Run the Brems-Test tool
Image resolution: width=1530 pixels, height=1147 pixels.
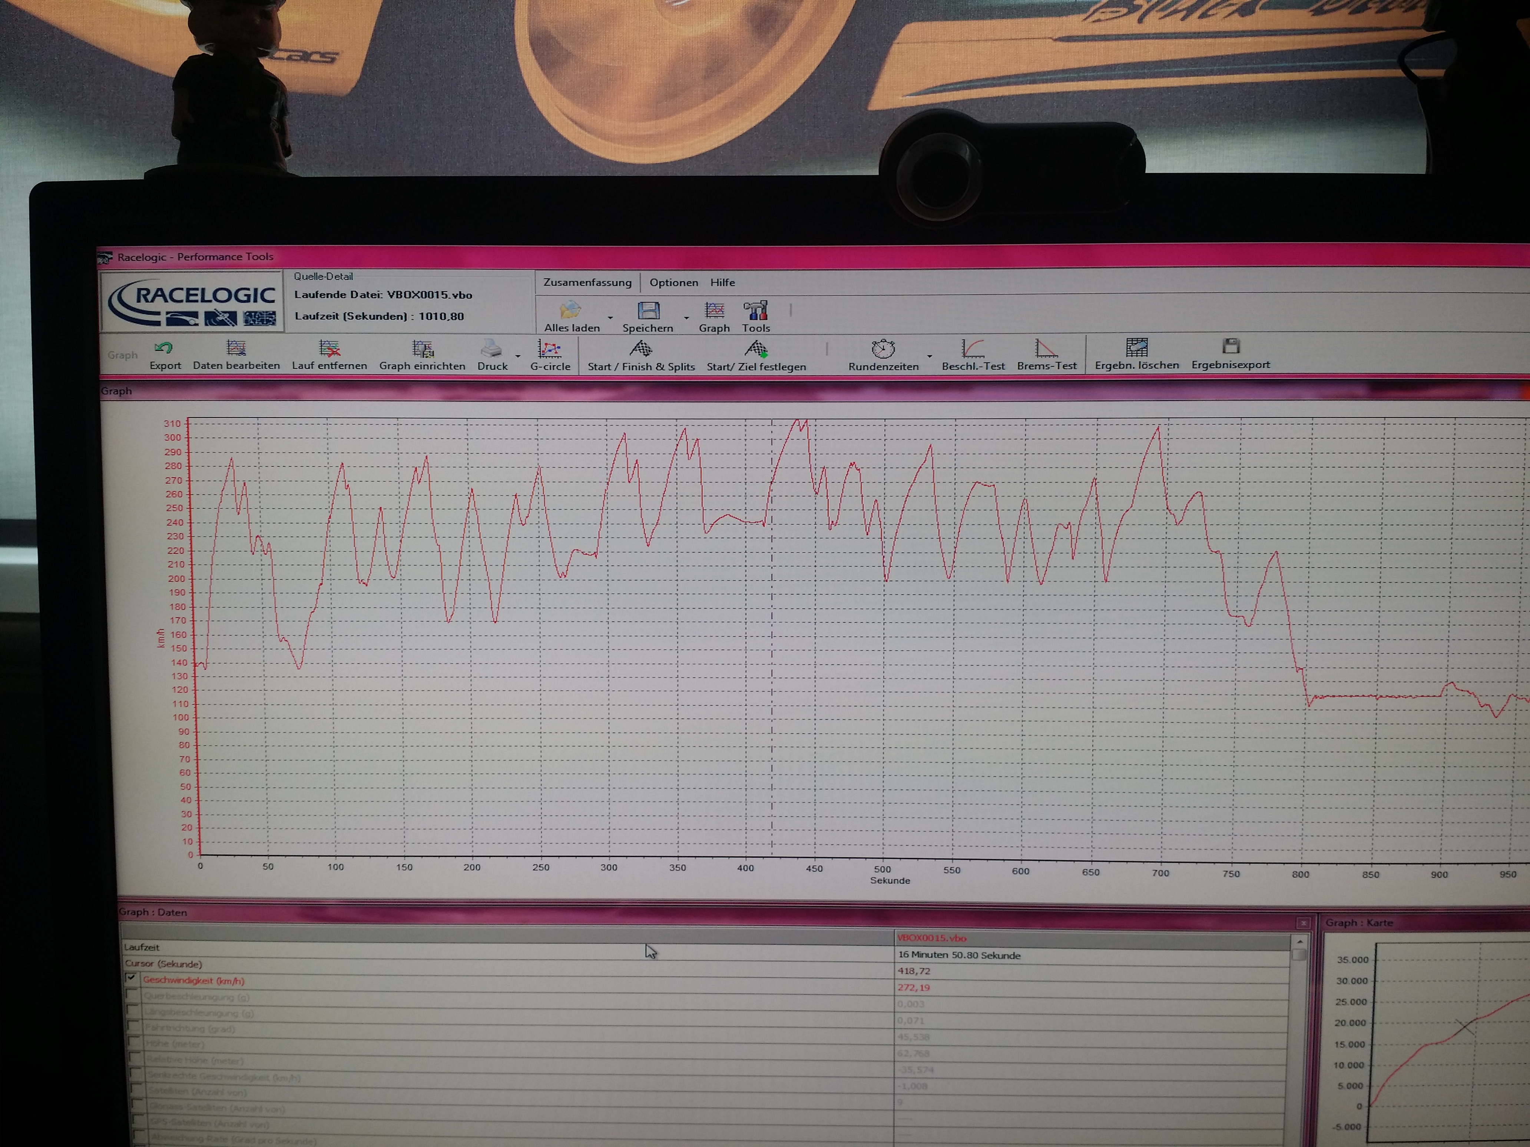(x=1046, y=349)
